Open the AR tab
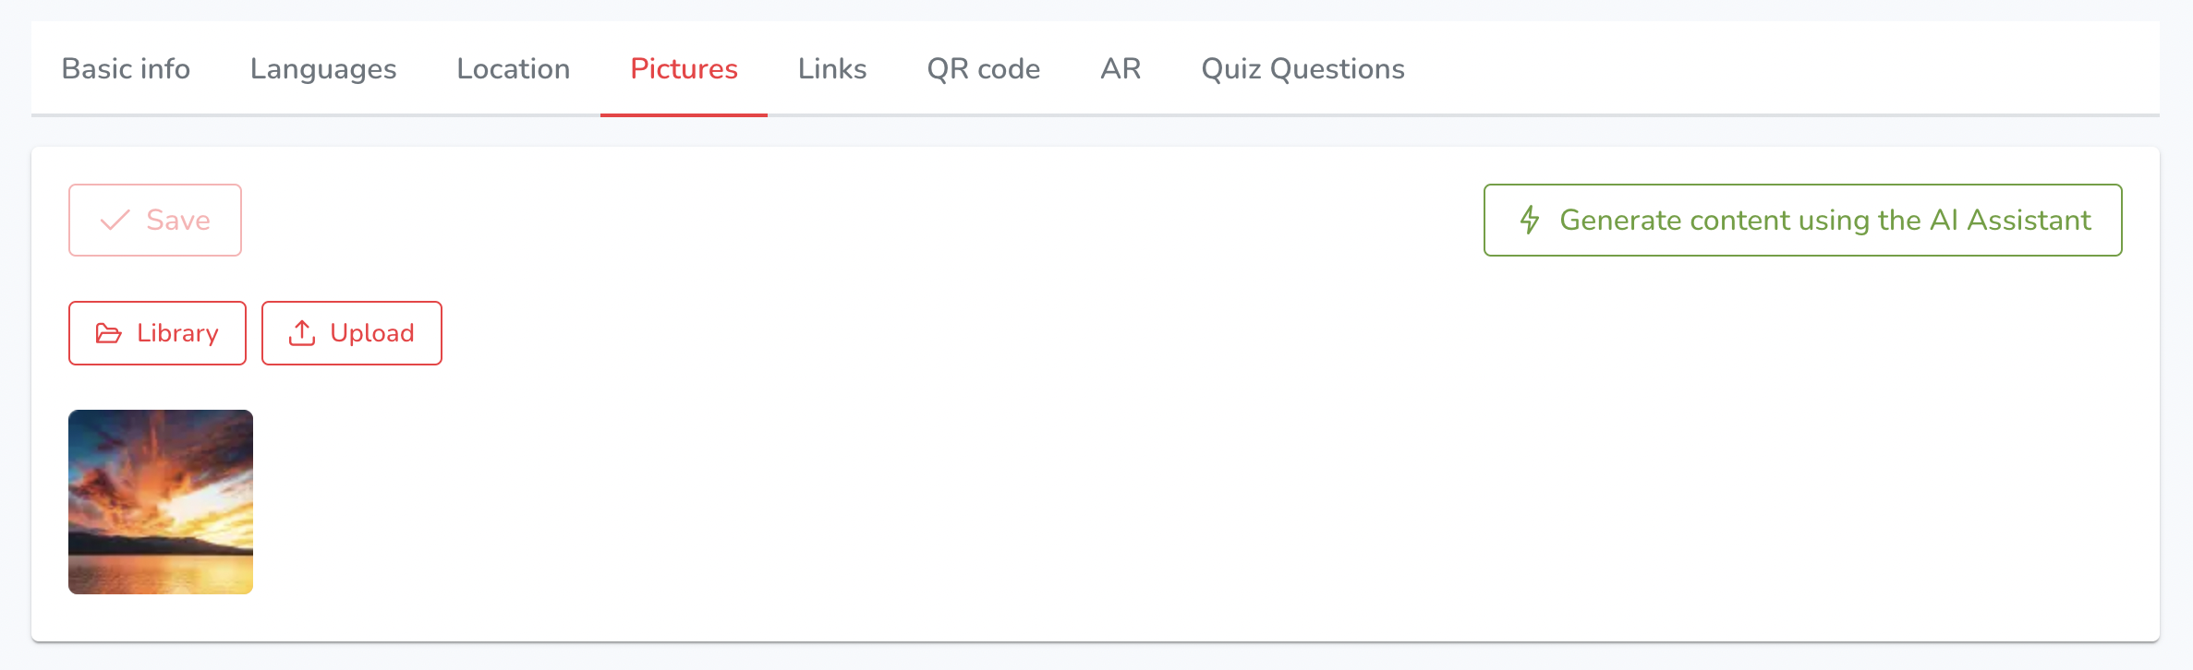 point(1121,69)
